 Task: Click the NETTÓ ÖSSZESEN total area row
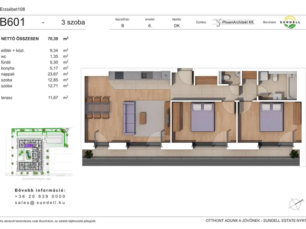(34, 38)
